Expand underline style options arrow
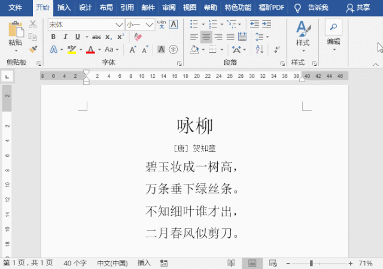Viewport: 383px width, 269px height. (87, 37)
